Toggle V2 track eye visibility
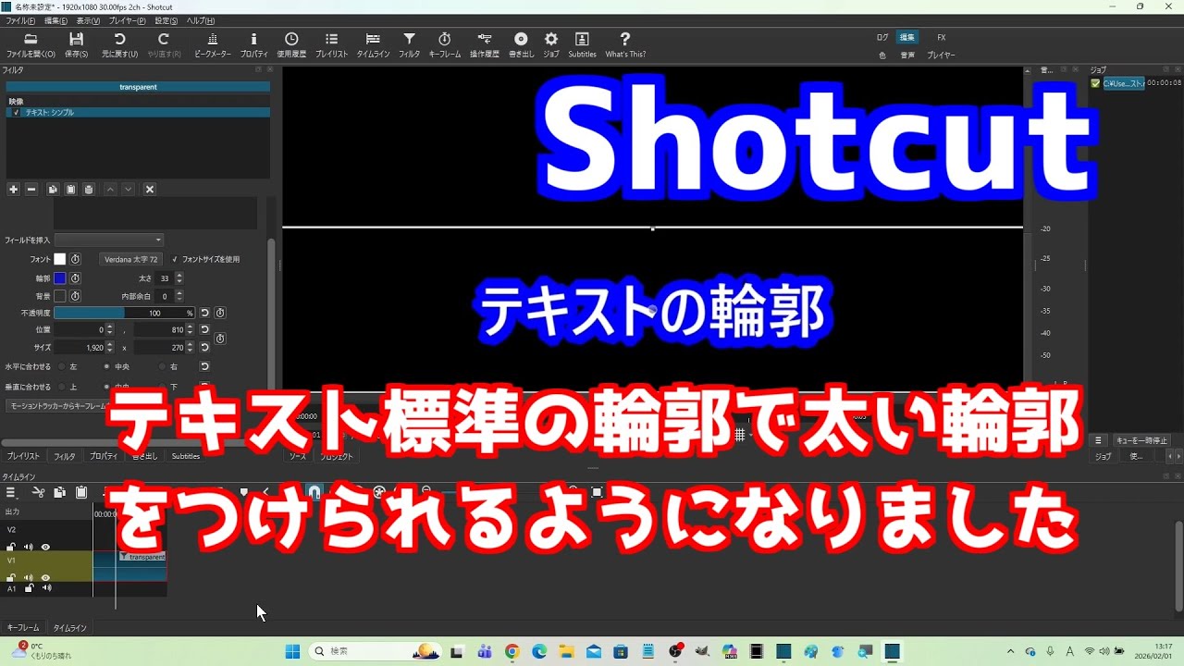 (45, 548)
